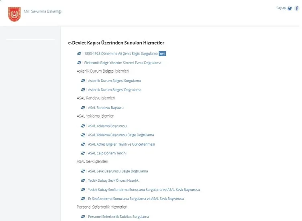Click the Milli Savunma Bakanlığı emblem logo
Image resolution: width=302 pixels, height=221 pixels.
pyautogui.click(x=14, y=13)
